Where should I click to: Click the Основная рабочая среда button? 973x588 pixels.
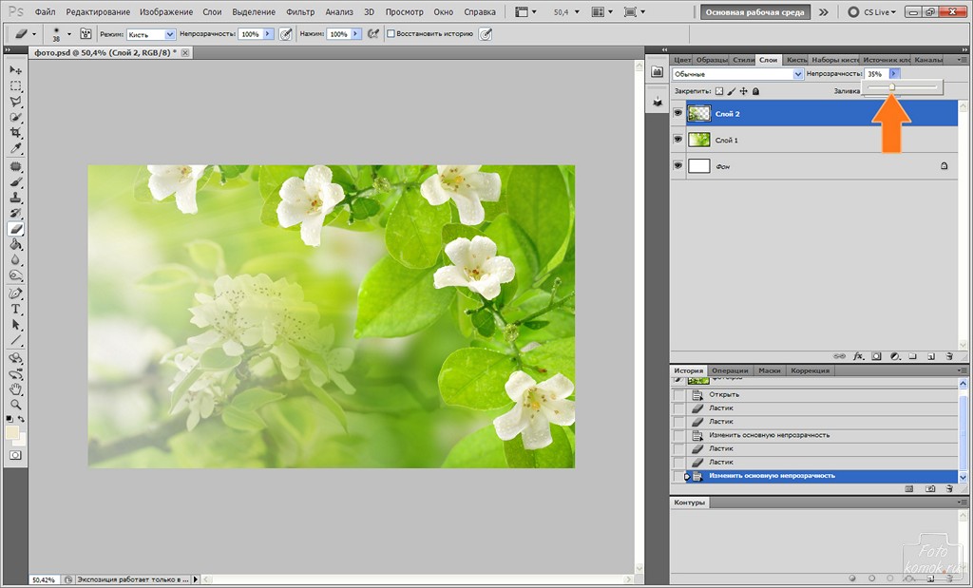[754, 12]
